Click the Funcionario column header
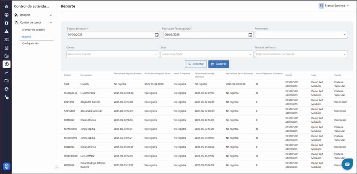Viewport: 357px width, 174px height. (86, 75)
